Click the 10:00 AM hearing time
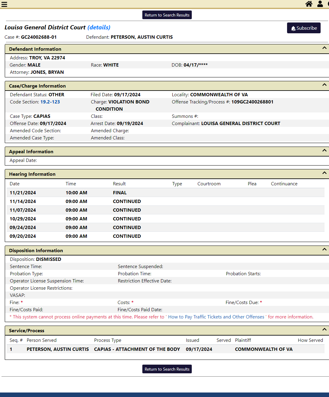329x397 pixels. pyautogui.click(x=76, y=193)
